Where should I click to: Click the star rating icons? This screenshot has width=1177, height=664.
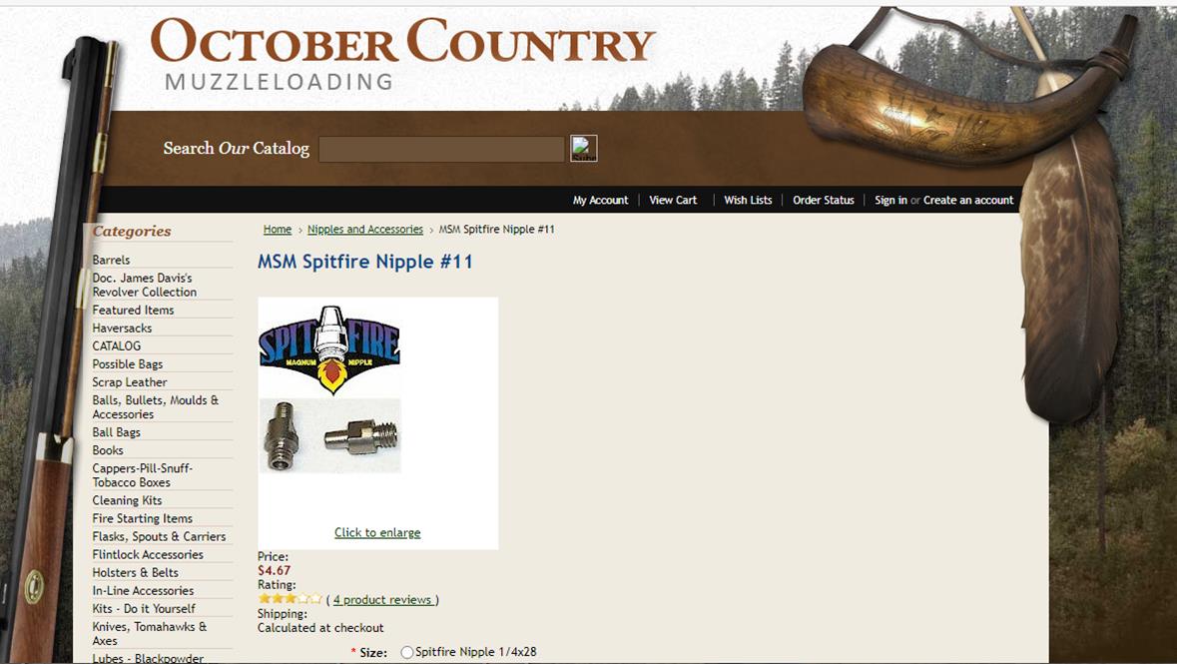(290, 599)
